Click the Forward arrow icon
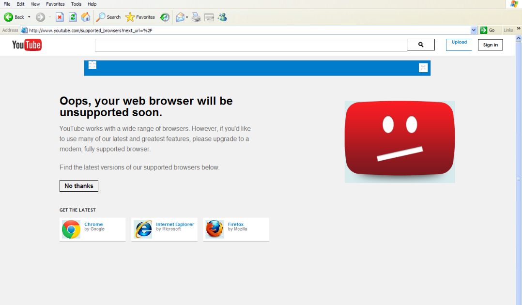 (40, 17)
